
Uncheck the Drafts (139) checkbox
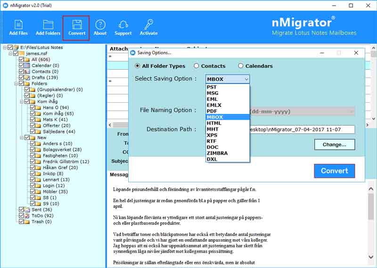coord(21,77)
